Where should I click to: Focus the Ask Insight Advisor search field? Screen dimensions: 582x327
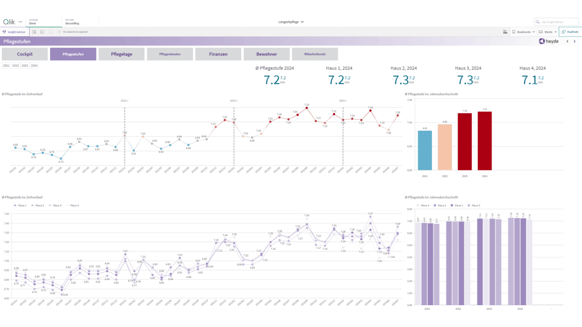tap(556, 22)
